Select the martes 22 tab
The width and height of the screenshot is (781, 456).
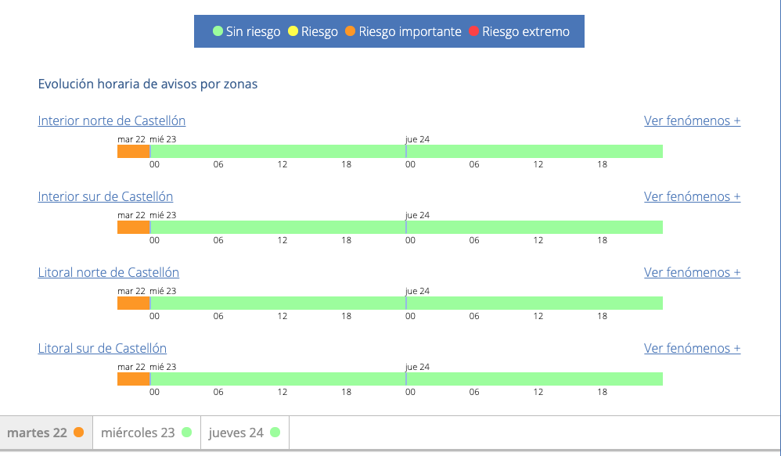point(37,433)
